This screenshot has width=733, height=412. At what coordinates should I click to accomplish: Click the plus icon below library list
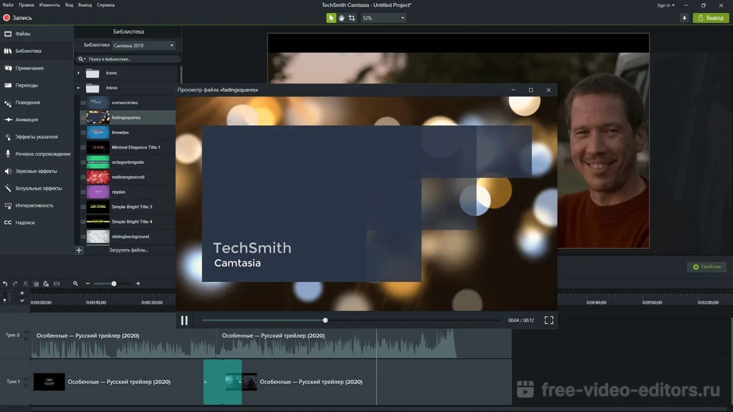pos(79,250)
